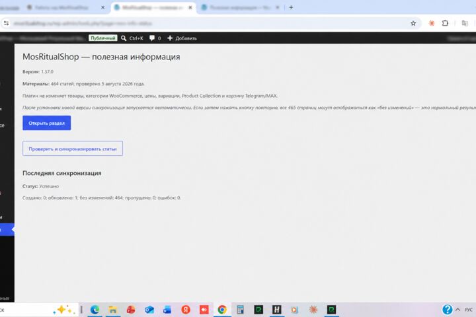Click '+ Добавить' in the admin bar
The width and height of the screenshot is (476, 317).
tap(182, 38)
